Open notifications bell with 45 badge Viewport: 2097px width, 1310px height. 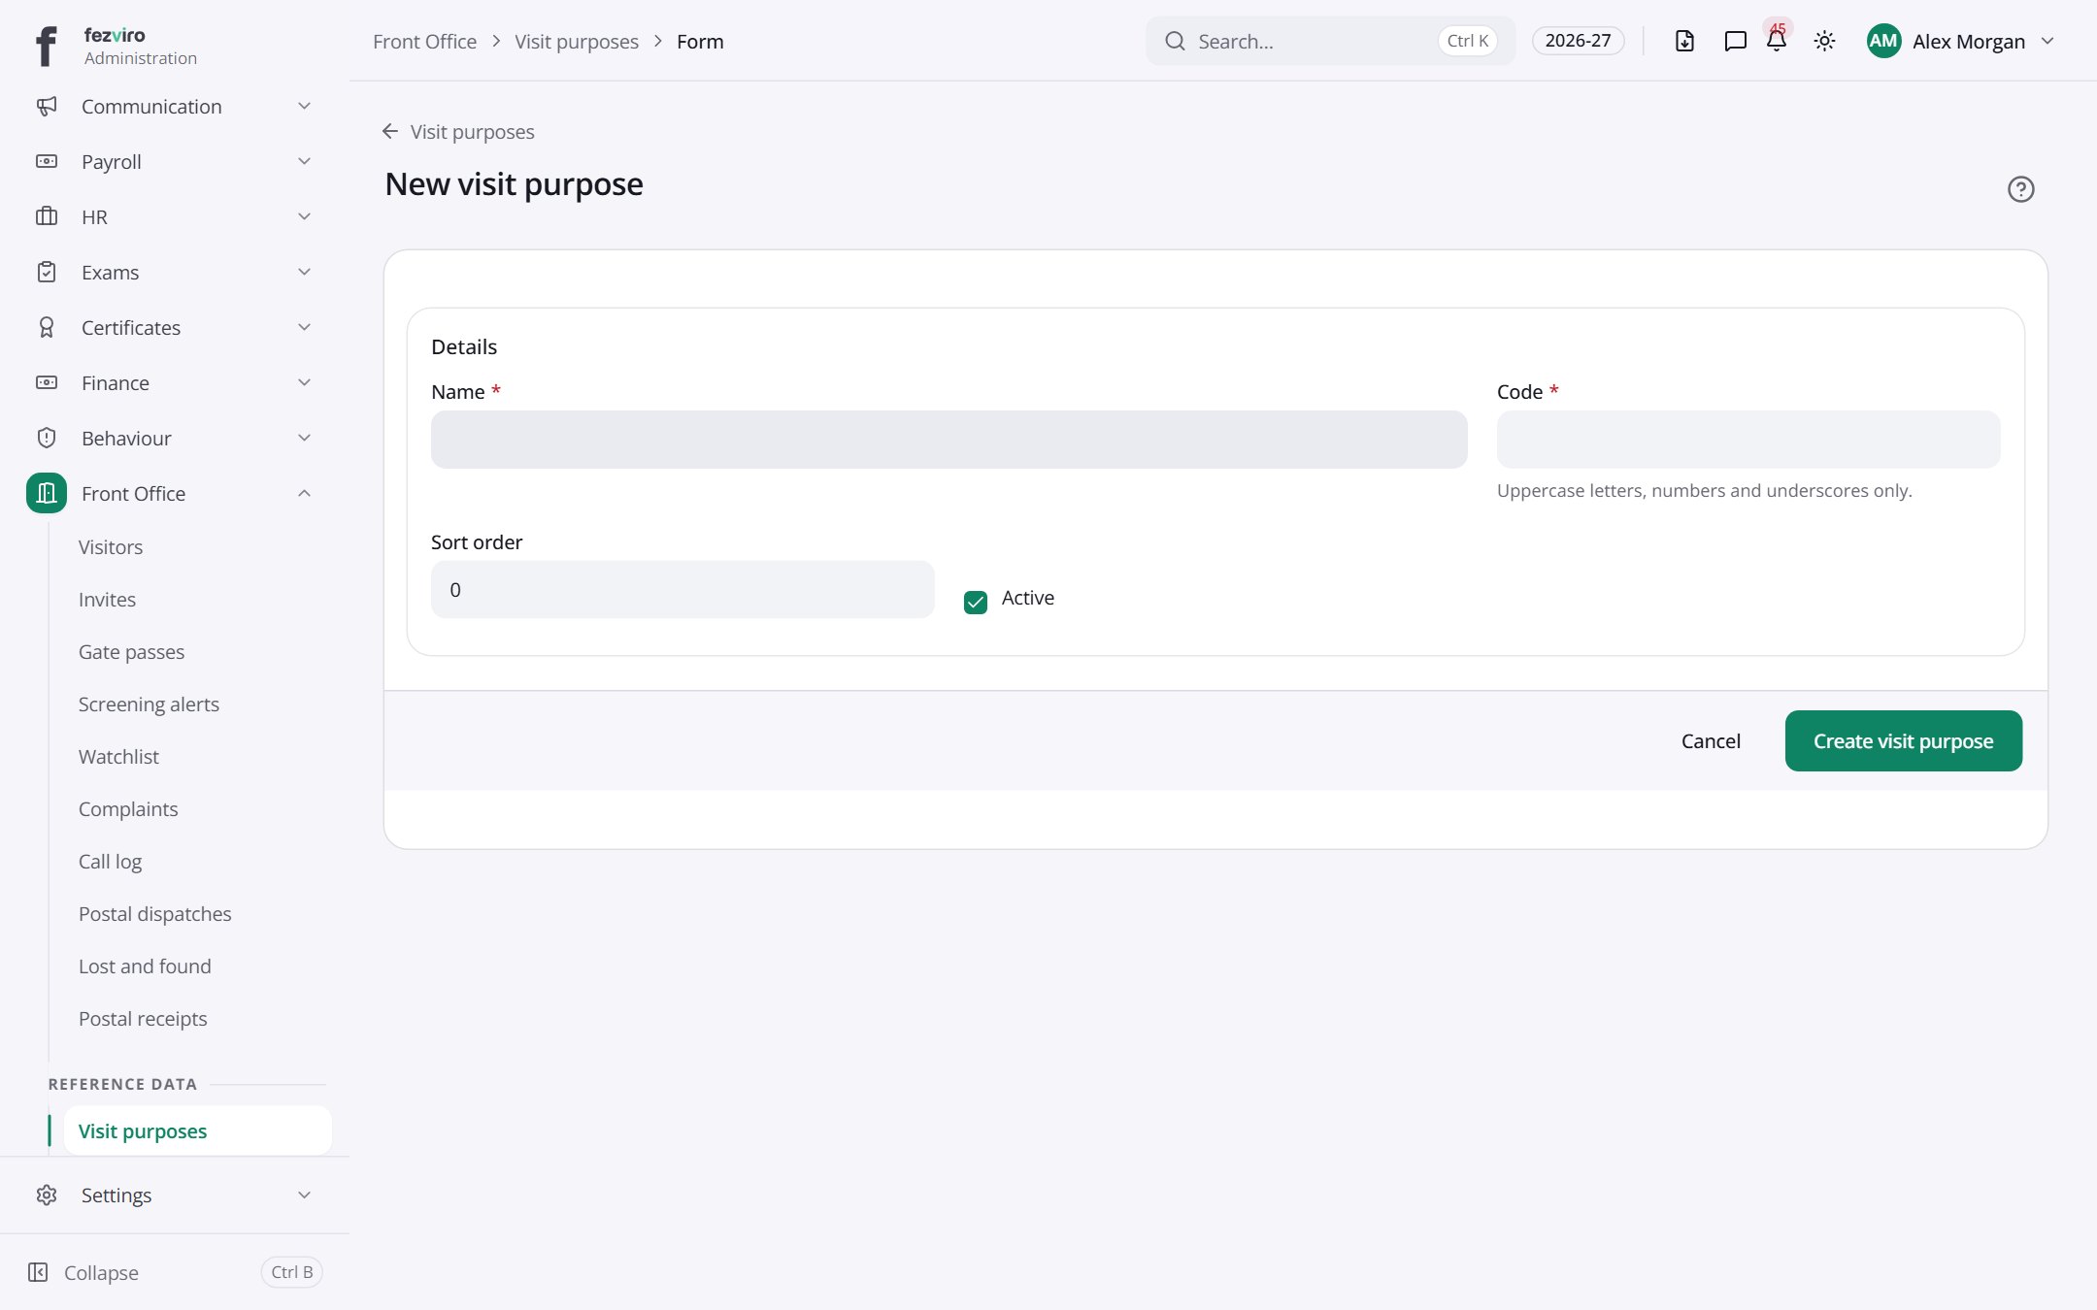click(x=1777, y=39)
